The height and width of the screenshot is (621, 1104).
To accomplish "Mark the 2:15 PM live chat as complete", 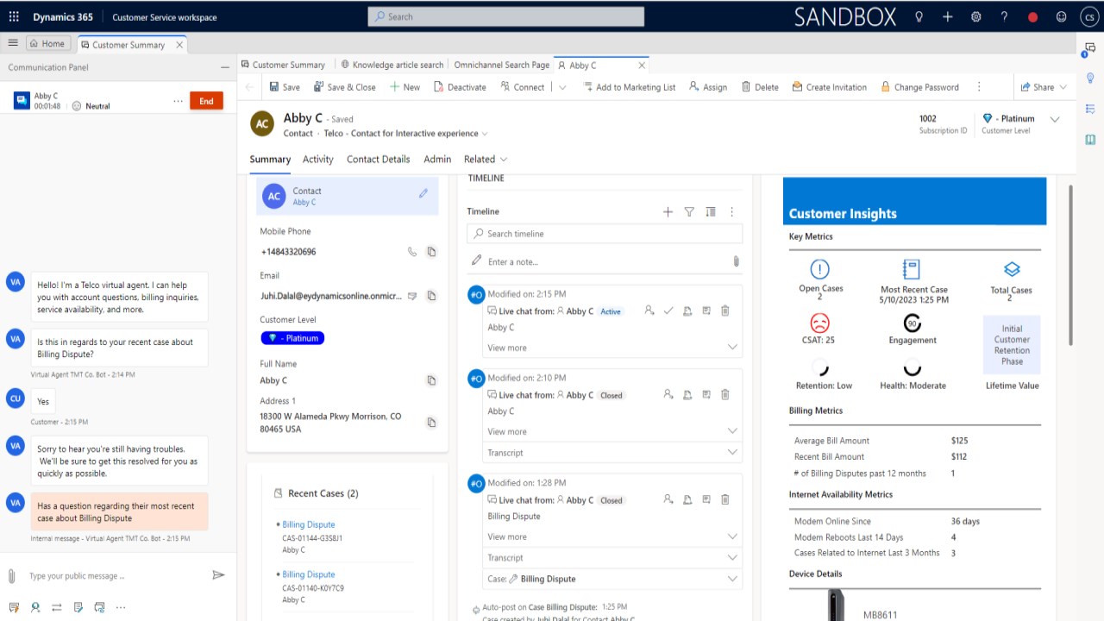I will (x=668, y=311).
